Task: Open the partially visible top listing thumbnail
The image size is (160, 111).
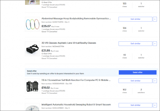Action: click(x=32, y=2)
